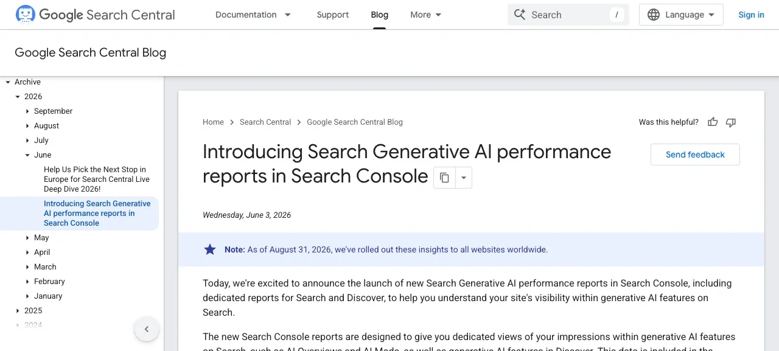Click the search sparkle magnifier icon
The width and height of the screenshot is (779, 351).
(519, 15)
